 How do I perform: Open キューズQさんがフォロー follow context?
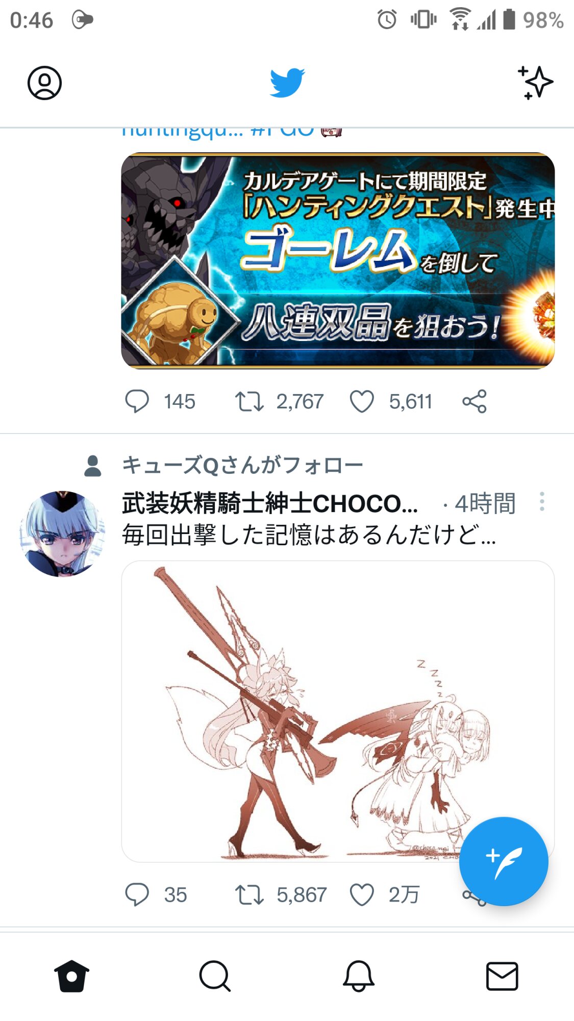point(242,465)
